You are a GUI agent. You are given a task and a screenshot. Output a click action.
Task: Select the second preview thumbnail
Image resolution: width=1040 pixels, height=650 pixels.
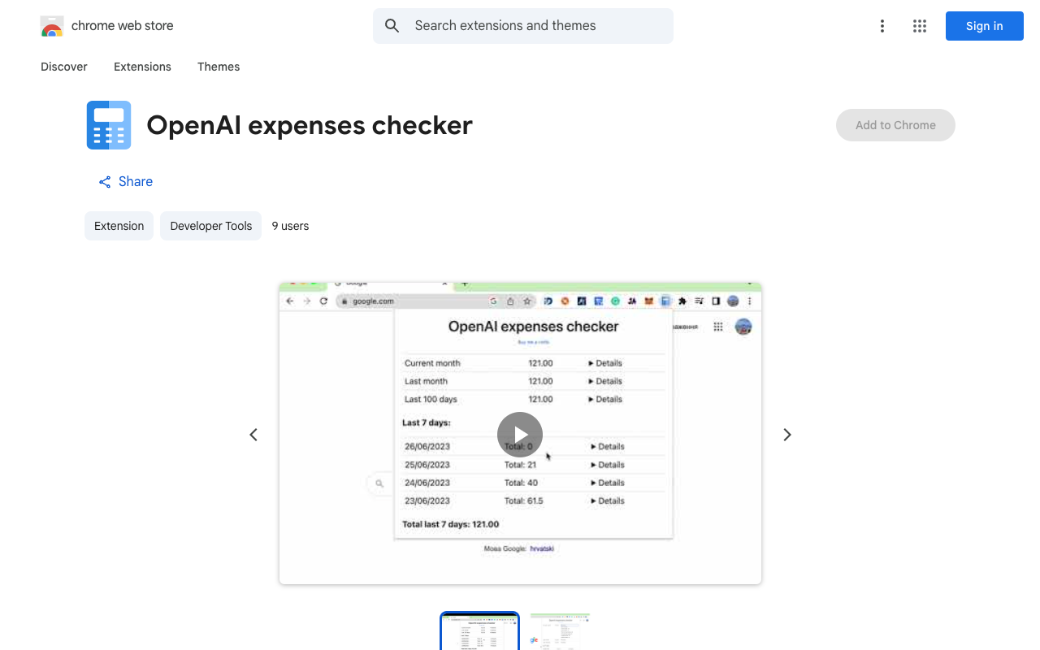coord(560,631)
